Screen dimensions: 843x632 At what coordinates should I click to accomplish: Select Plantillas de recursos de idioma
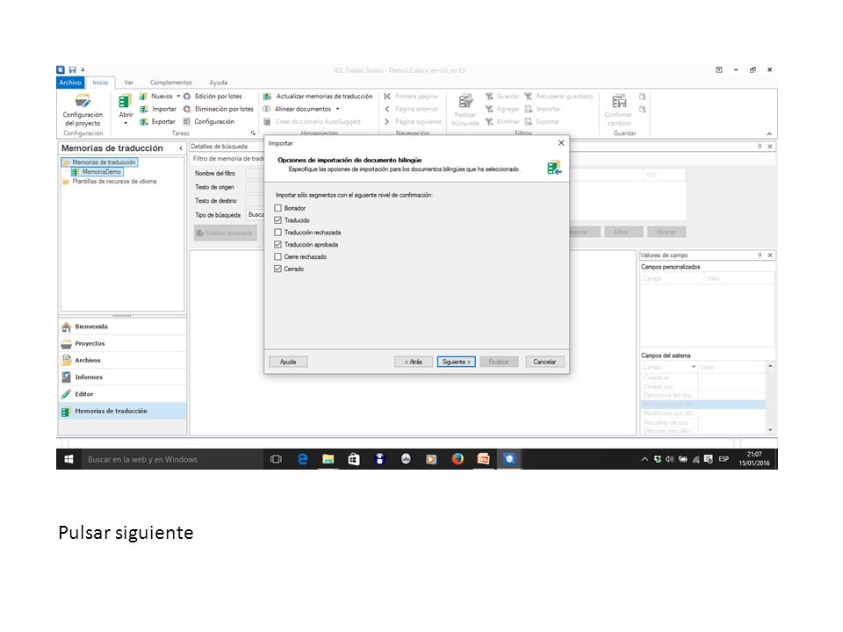pyautogui.click(x=114, y=182)
